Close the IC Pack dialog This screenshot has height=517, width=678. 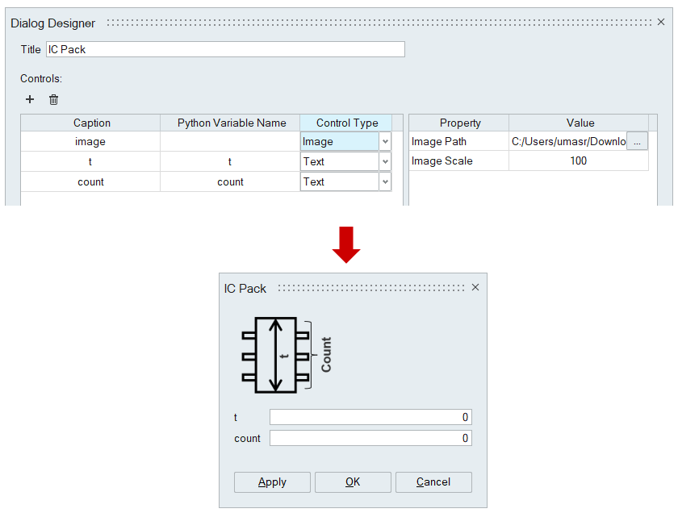[475, 287]
